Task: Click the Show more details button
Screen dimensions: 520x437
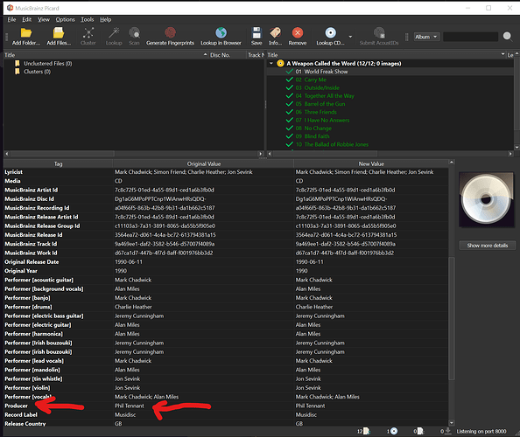Action: coord(487,246)
